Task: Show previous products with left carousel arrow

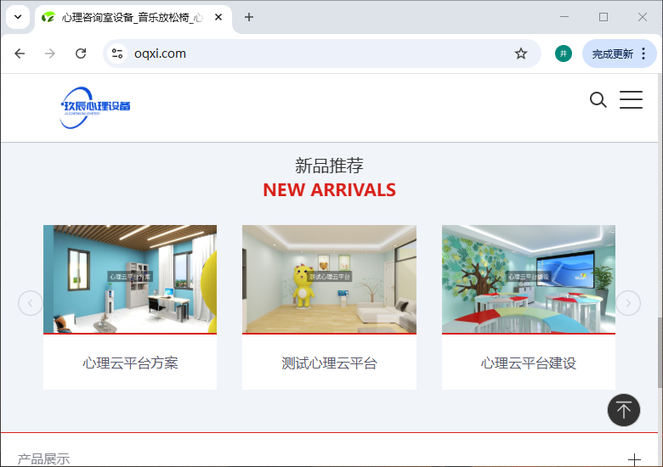Action: pyautogui.click(x=31, y=303)
